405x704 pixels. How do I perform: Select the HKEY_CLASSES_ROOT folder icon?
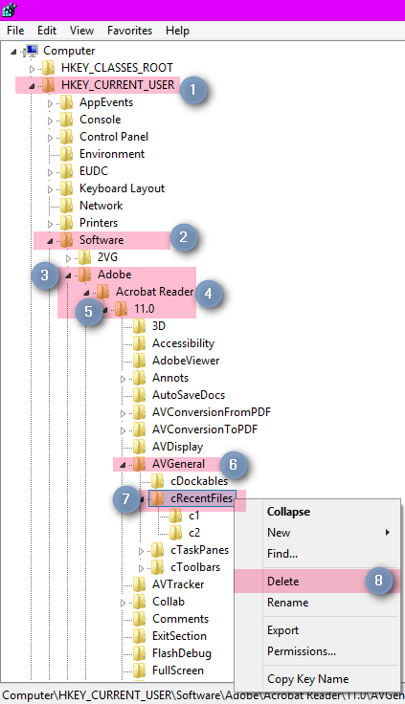point(49,68)
